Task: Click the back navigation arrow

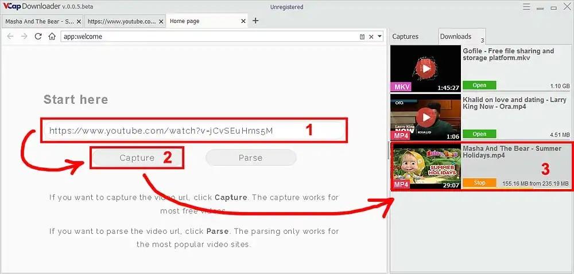Action: coord(10,36)
